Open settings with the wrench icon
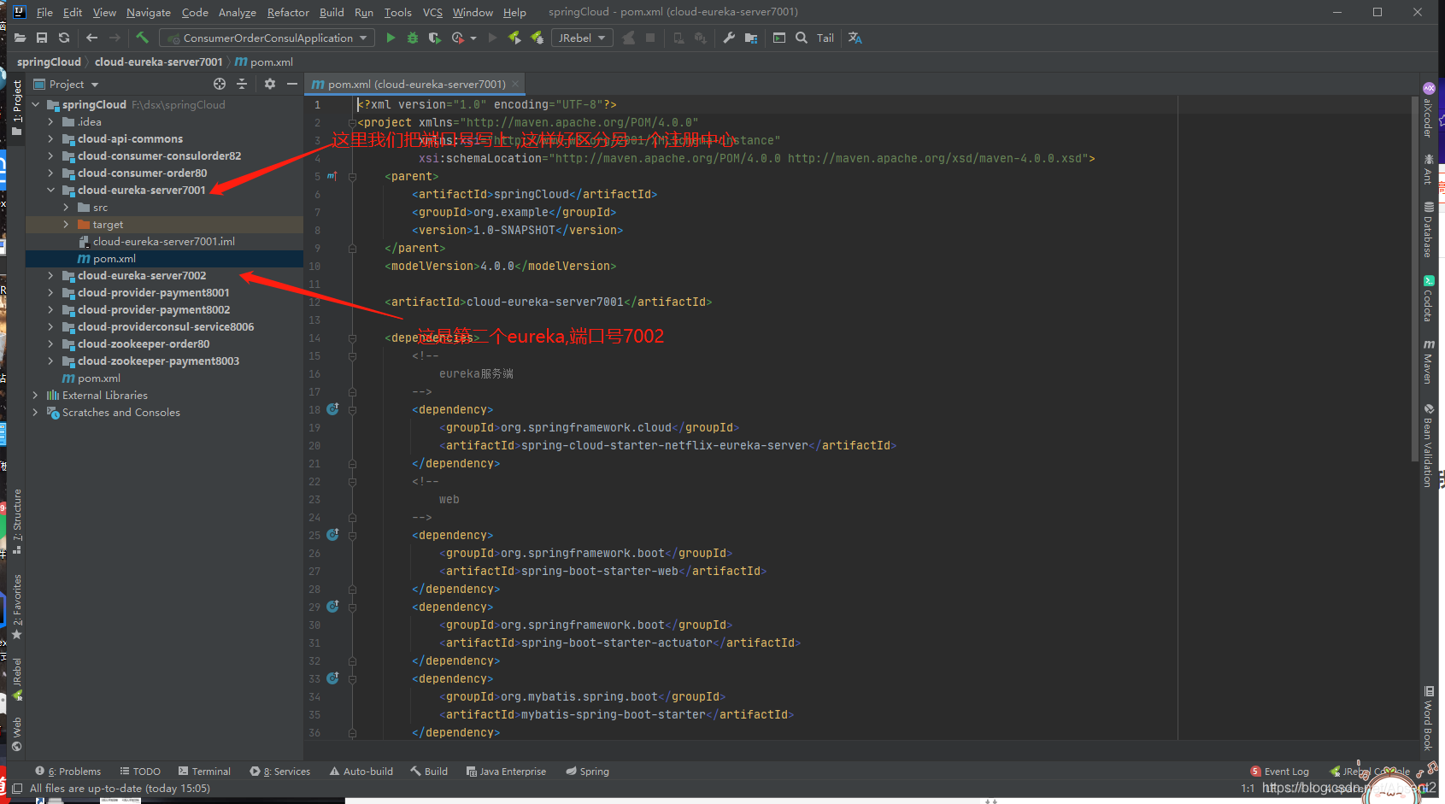Viewport: 1445px width, 804px height. click(x=729, y=38)
